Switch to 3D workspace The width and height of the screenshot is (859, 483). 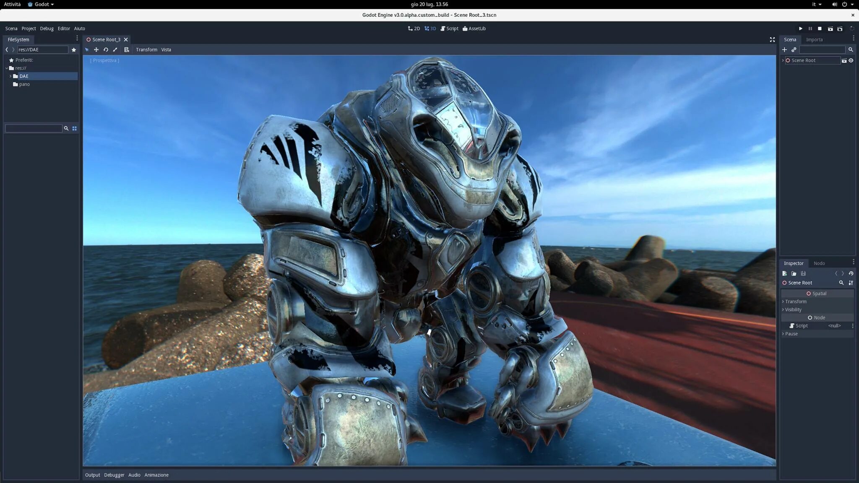pyautogui.click(x=430, y=29)
